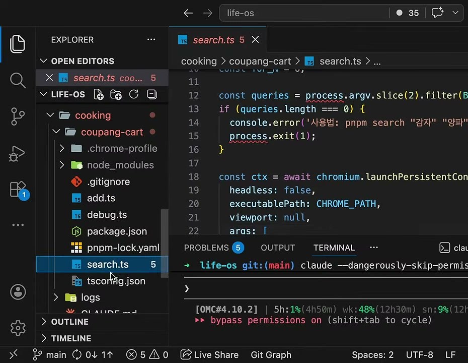Click the claude terminal instance icon
The height and width of the screenshot is (363, 468).
coord(444,248)
